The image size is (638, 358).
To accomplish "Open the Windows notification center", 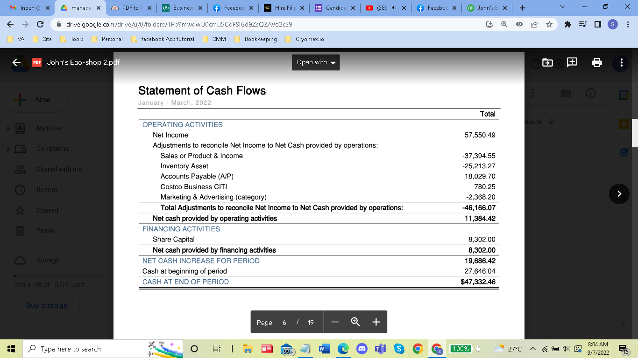I will (x=623, y=349).
